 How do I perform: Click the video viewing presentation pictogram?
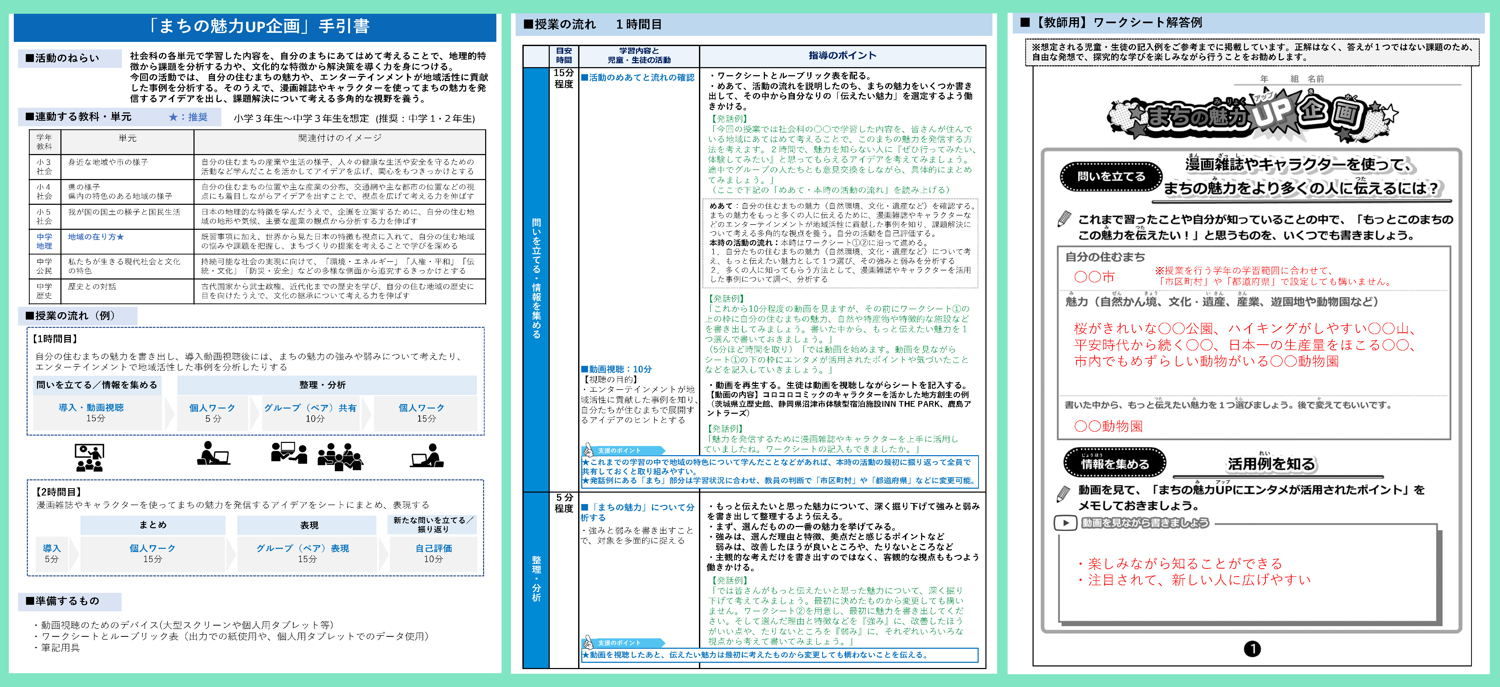(89, 457)
